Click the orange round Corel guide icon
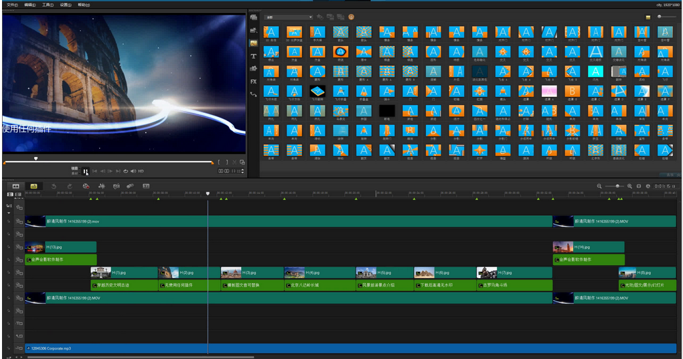683x359 pixels. click(351, 17)
